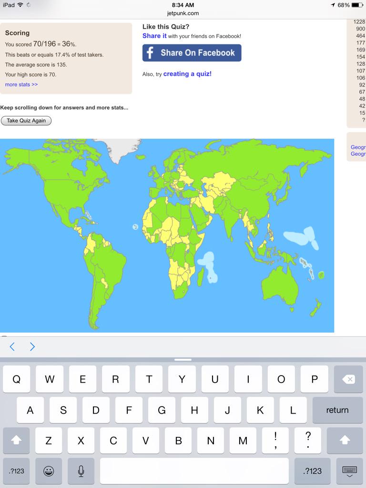366x488 pixels.
Task: Tap the Share On Facebook button
Action: (x=192, y=52)
